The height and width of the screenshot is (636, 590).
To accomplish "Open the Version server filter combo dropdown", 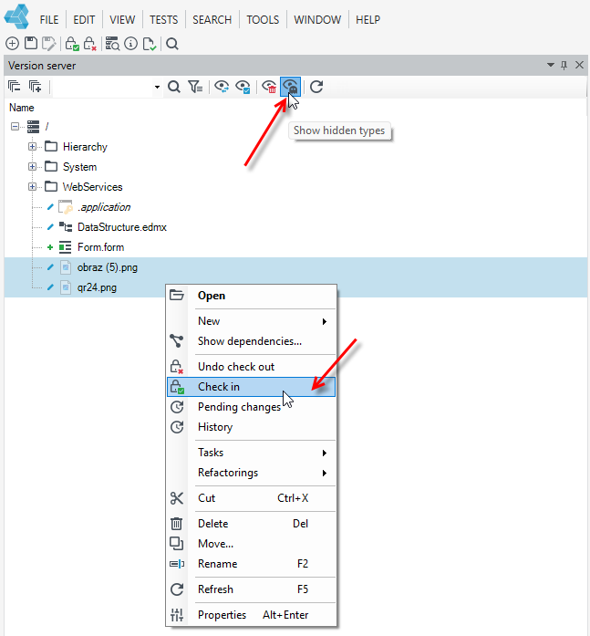I will point(157,87).
